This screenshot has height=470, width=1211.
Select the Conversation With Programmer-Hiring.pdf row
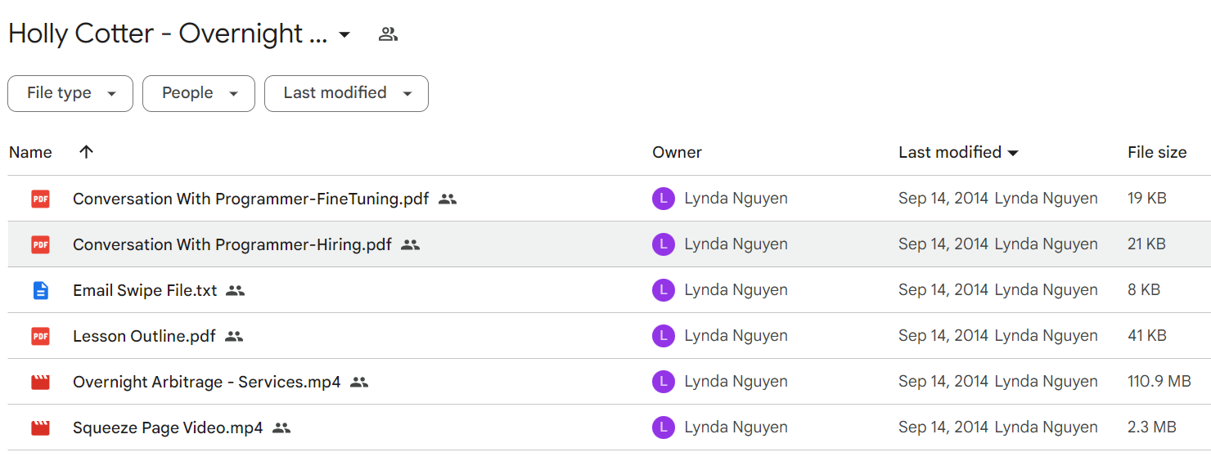point(610,244)
